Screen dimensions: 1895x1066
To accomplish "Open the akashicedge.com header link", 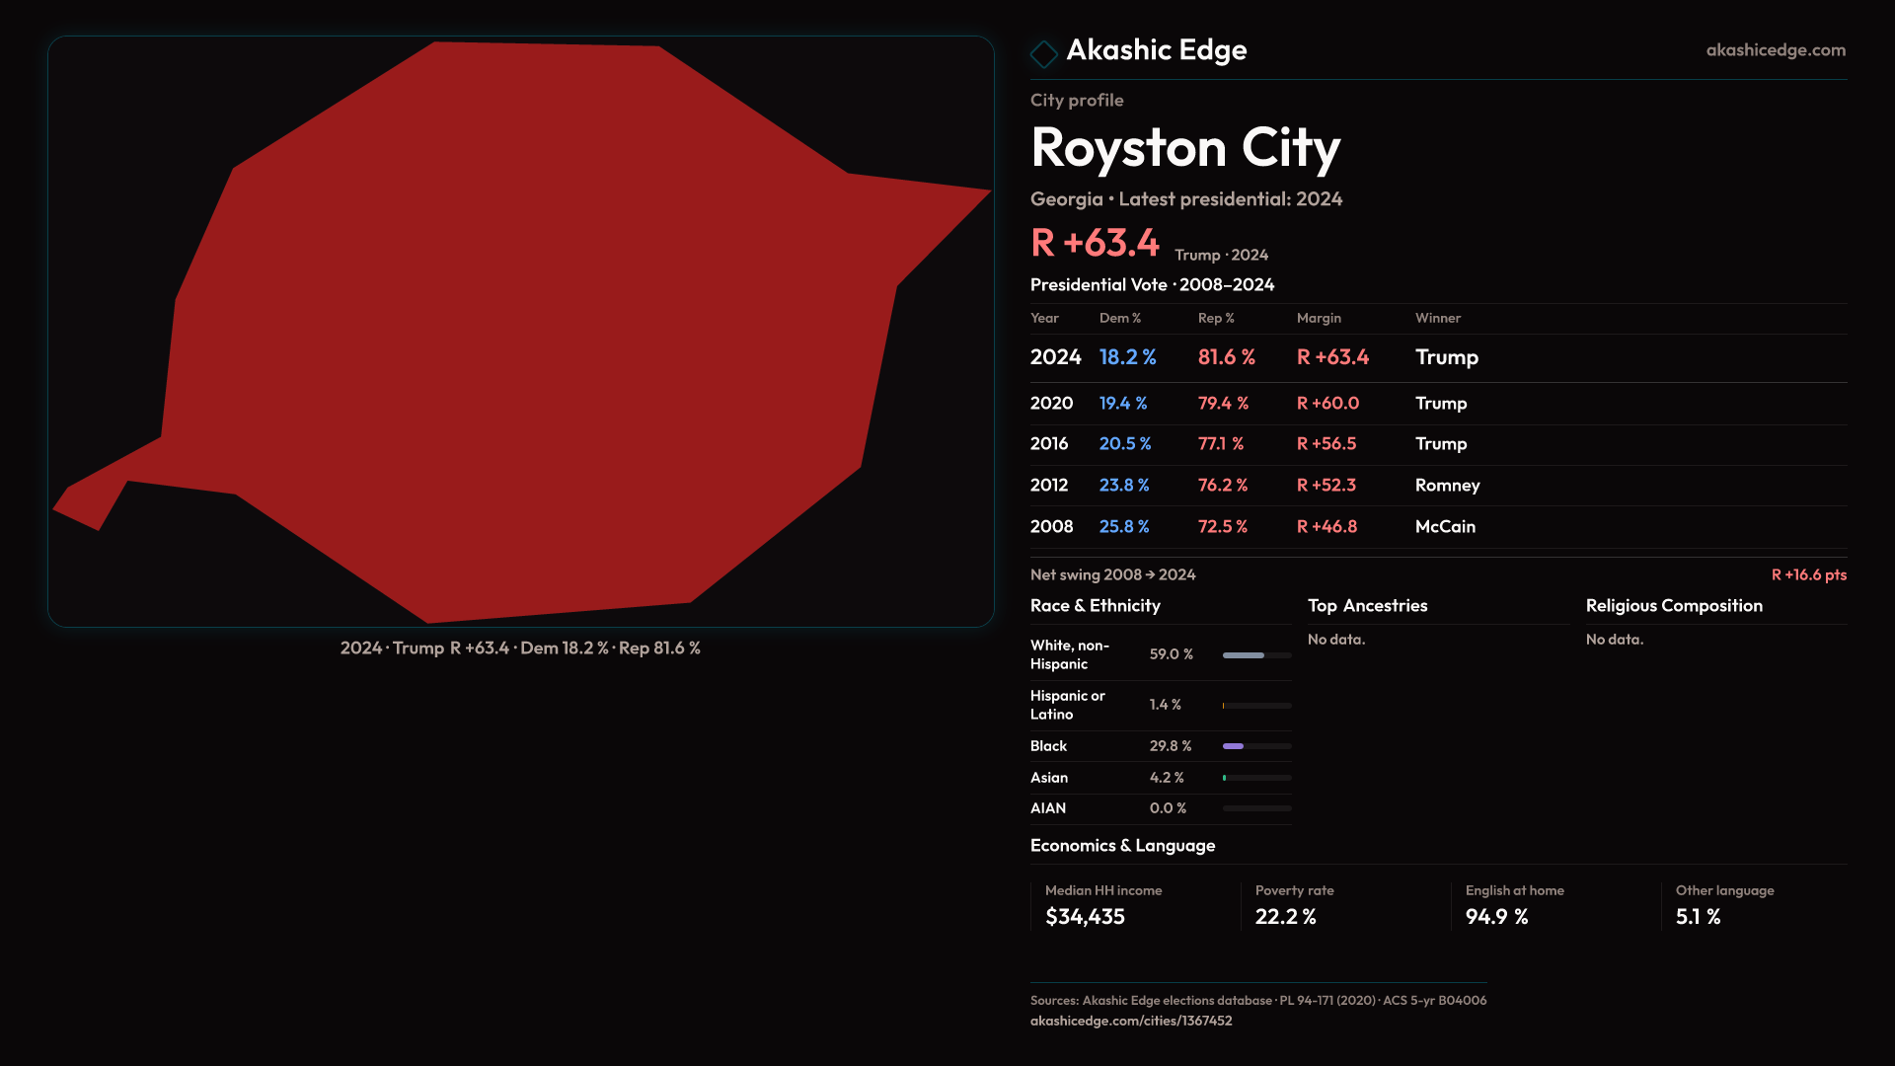I will (x=1775, y=50).
